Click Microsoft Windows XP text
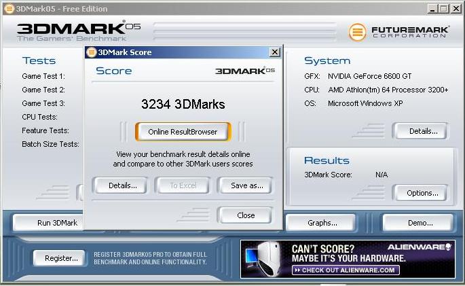The height and width of the screenshot is (286, 465). [x=365, y=103]
